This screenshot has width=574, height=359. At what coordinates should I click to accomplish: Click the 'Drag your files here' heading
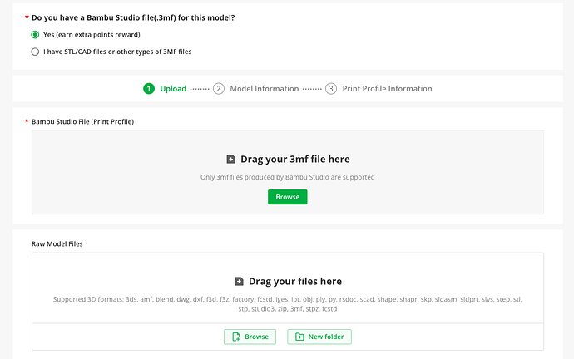295,281
